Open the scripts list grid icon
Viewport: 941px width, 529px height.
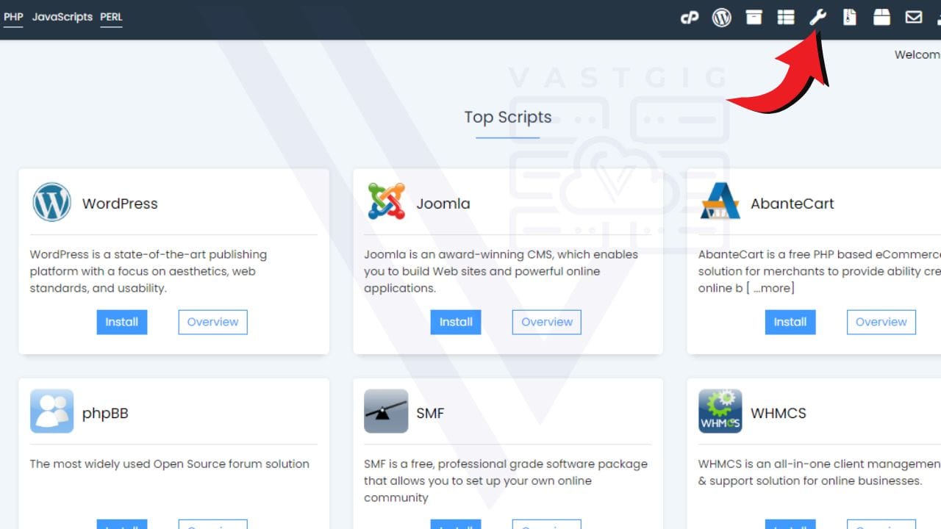click(x=785, y=18)
